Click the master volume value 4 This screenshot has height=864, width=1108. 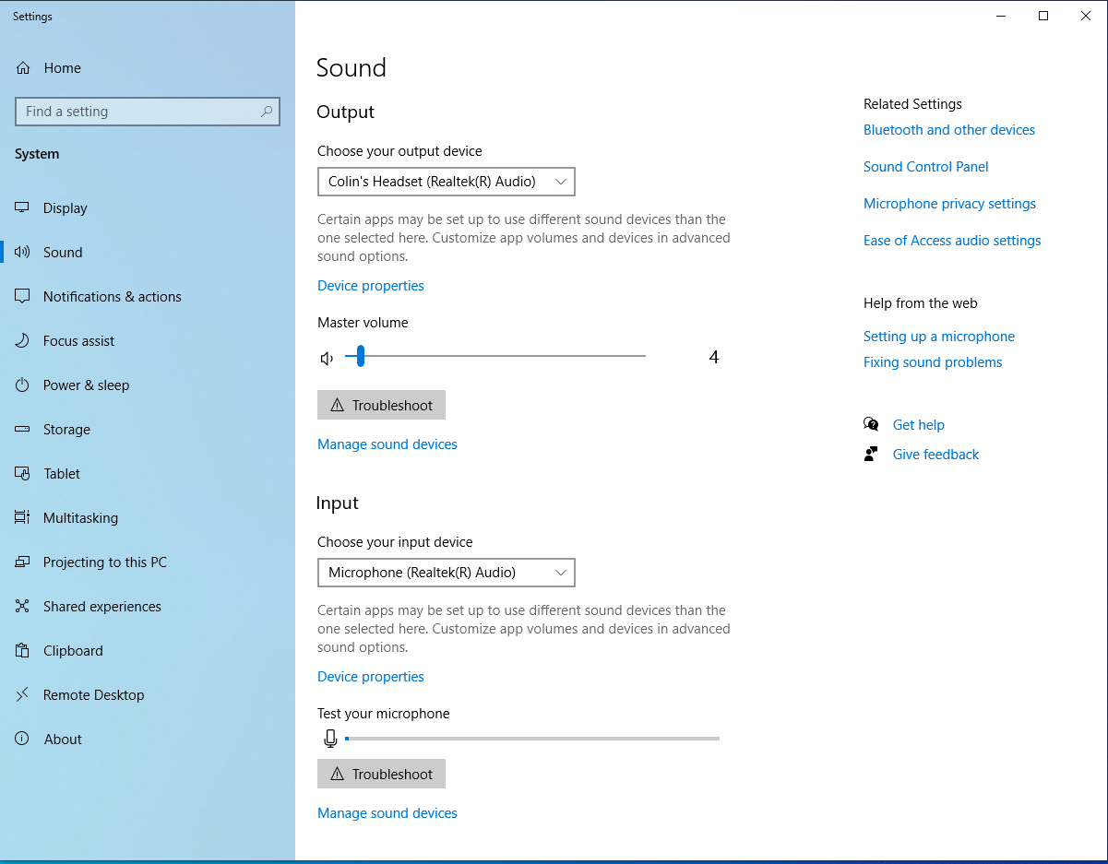714,358
